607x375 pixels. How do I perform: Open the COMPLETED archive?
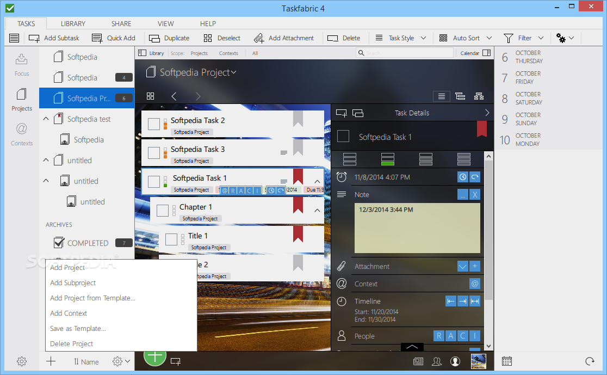tap(88, 243)
